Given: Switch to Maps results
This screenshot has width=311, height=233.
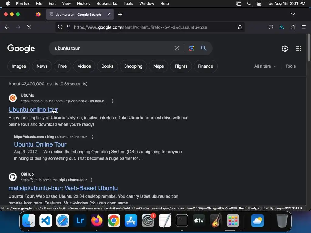Looking at the screenshot, I should tap(159, 66).
